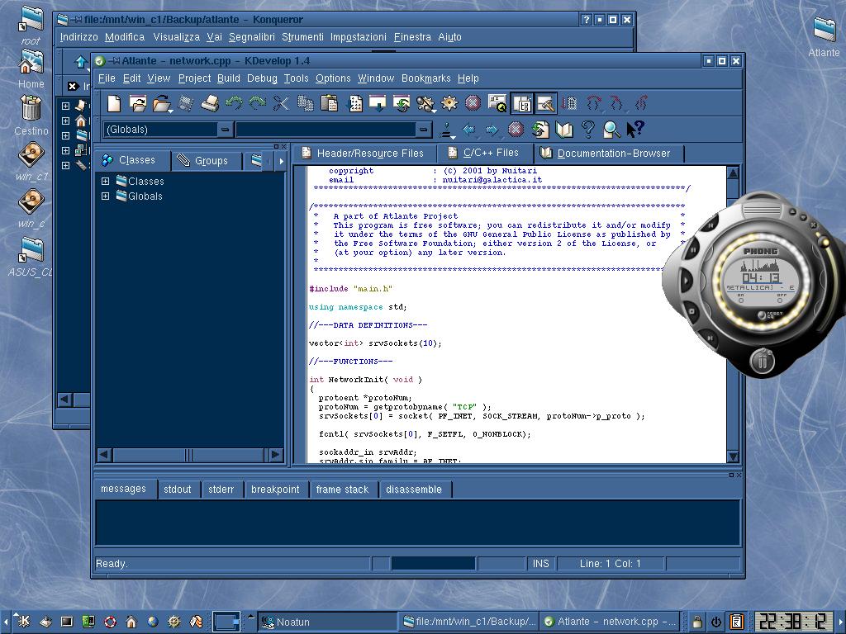The height and width of the screenshot is (634, 846).
Task: Click the copy icon in KDevelop toolbar
Action: pos(306,103)
